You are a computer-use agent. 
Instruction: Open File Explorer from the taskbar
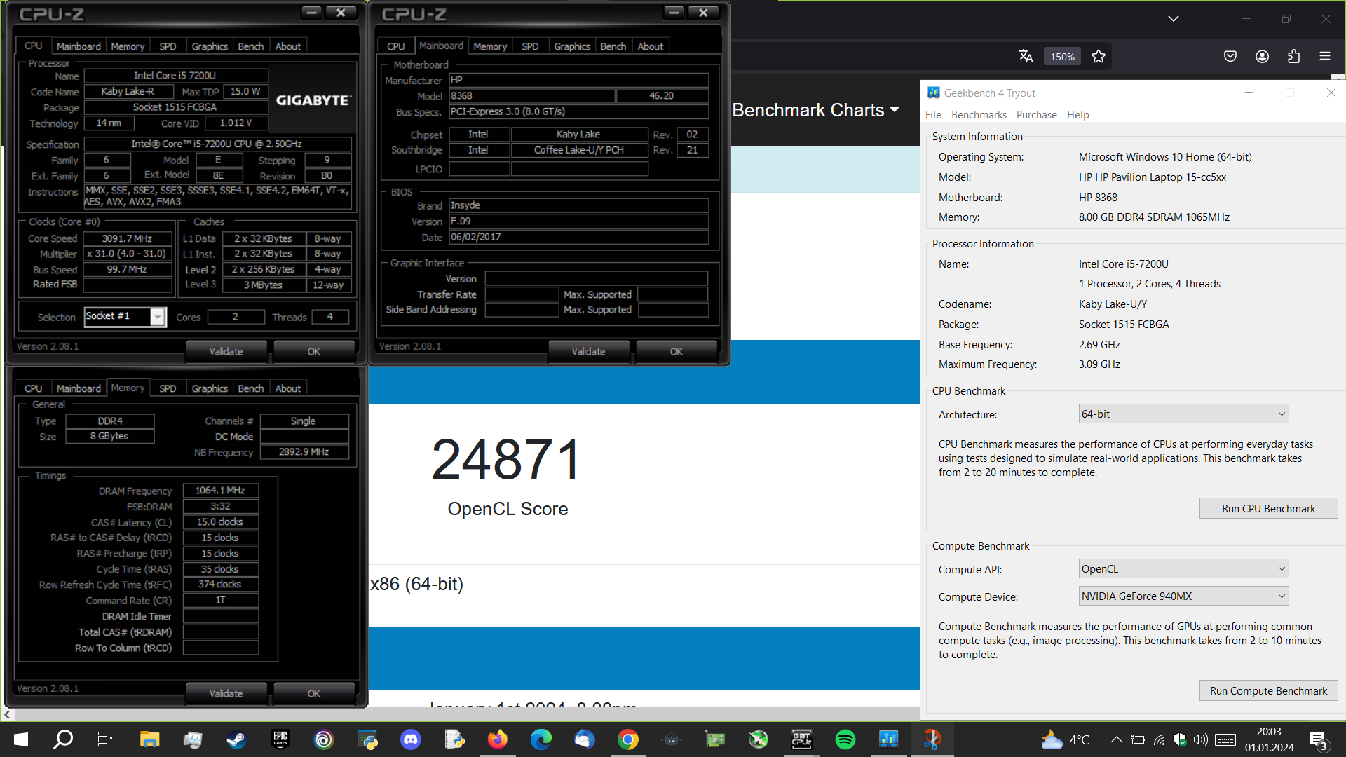pyautogui.click(x=149, y=739)
